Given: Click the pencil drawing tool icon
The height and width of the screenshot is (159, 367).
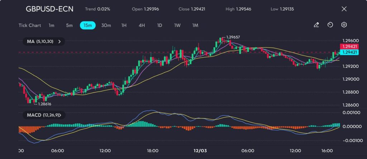Looking at the screenshot, I should [x=316, y=25].
